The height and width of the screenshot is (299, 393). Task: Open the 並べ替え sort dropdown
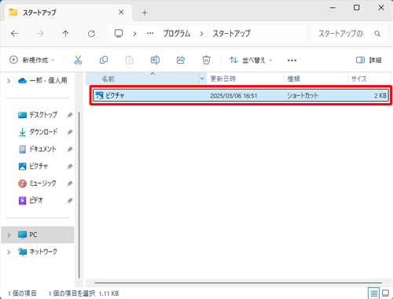tap(251, 60)
